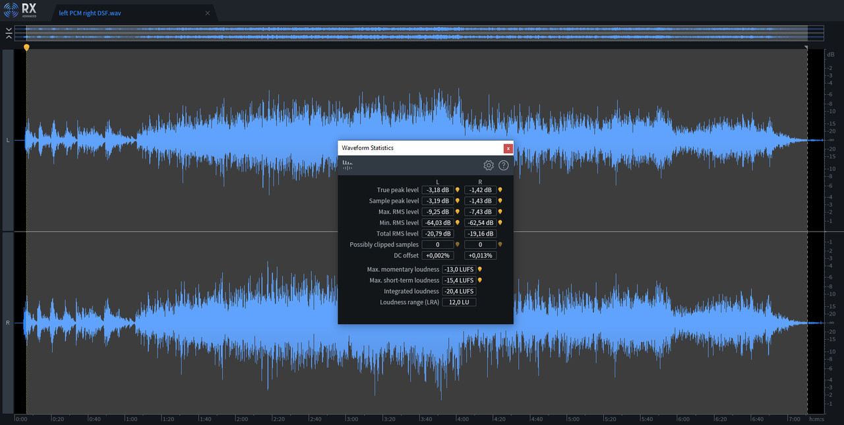844x425 pixels.
Task: Click left Max. RMS value -9,25 dB
Action: (x=438, y=212)
